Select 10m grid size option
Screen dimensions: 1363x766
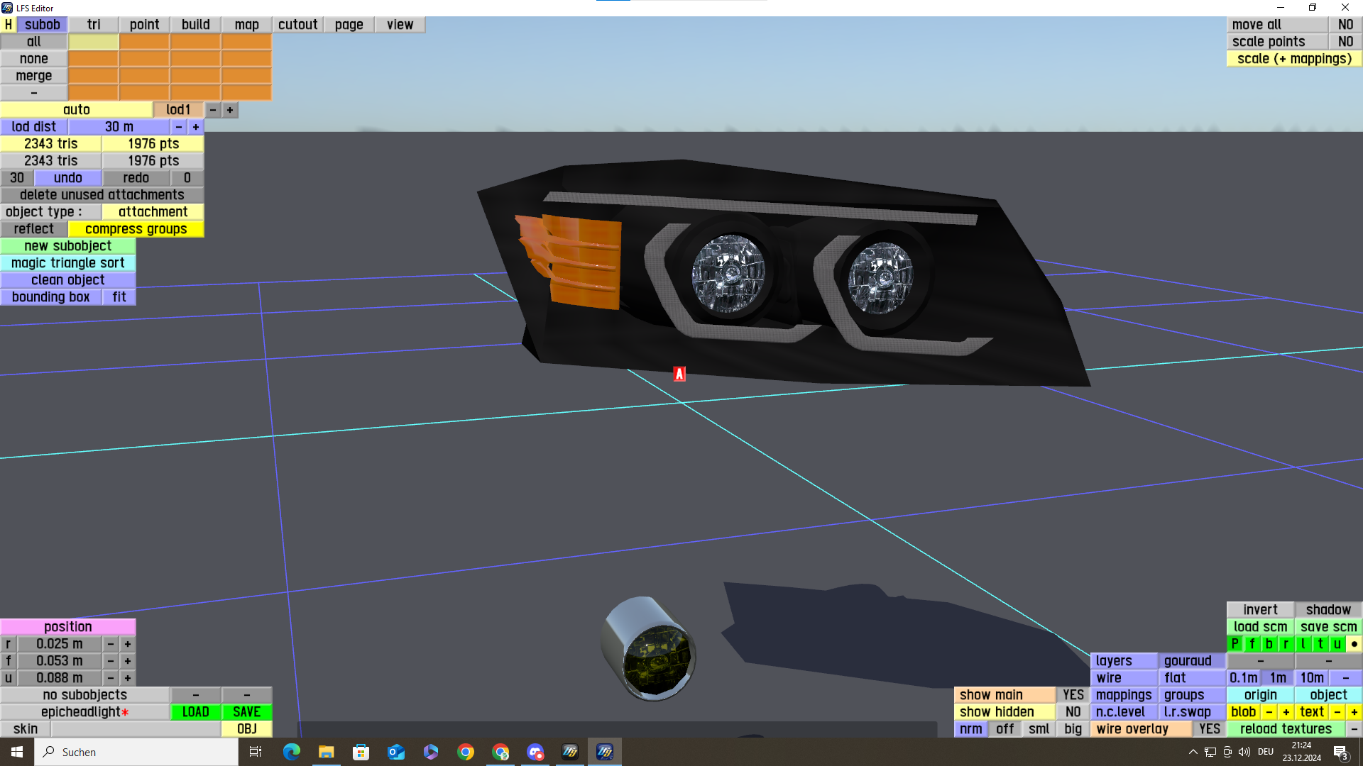pyautogui.click(x=1311, y=678)
